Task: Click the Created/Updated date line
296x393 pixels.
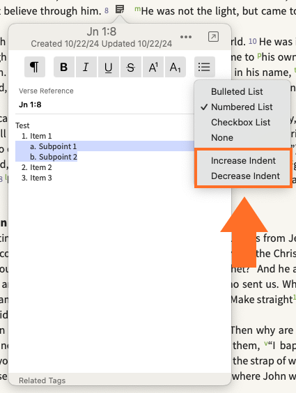Action: click(102, 44)
